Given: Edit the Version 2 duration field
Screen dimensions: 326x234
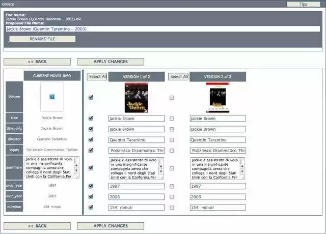Looking at the screenshot, I should pyautogui.click(x=218, y=208).
